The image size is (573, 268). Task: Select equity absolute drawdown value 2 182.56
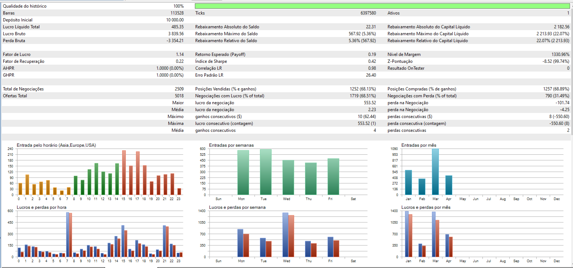click(x=562, y=27)
